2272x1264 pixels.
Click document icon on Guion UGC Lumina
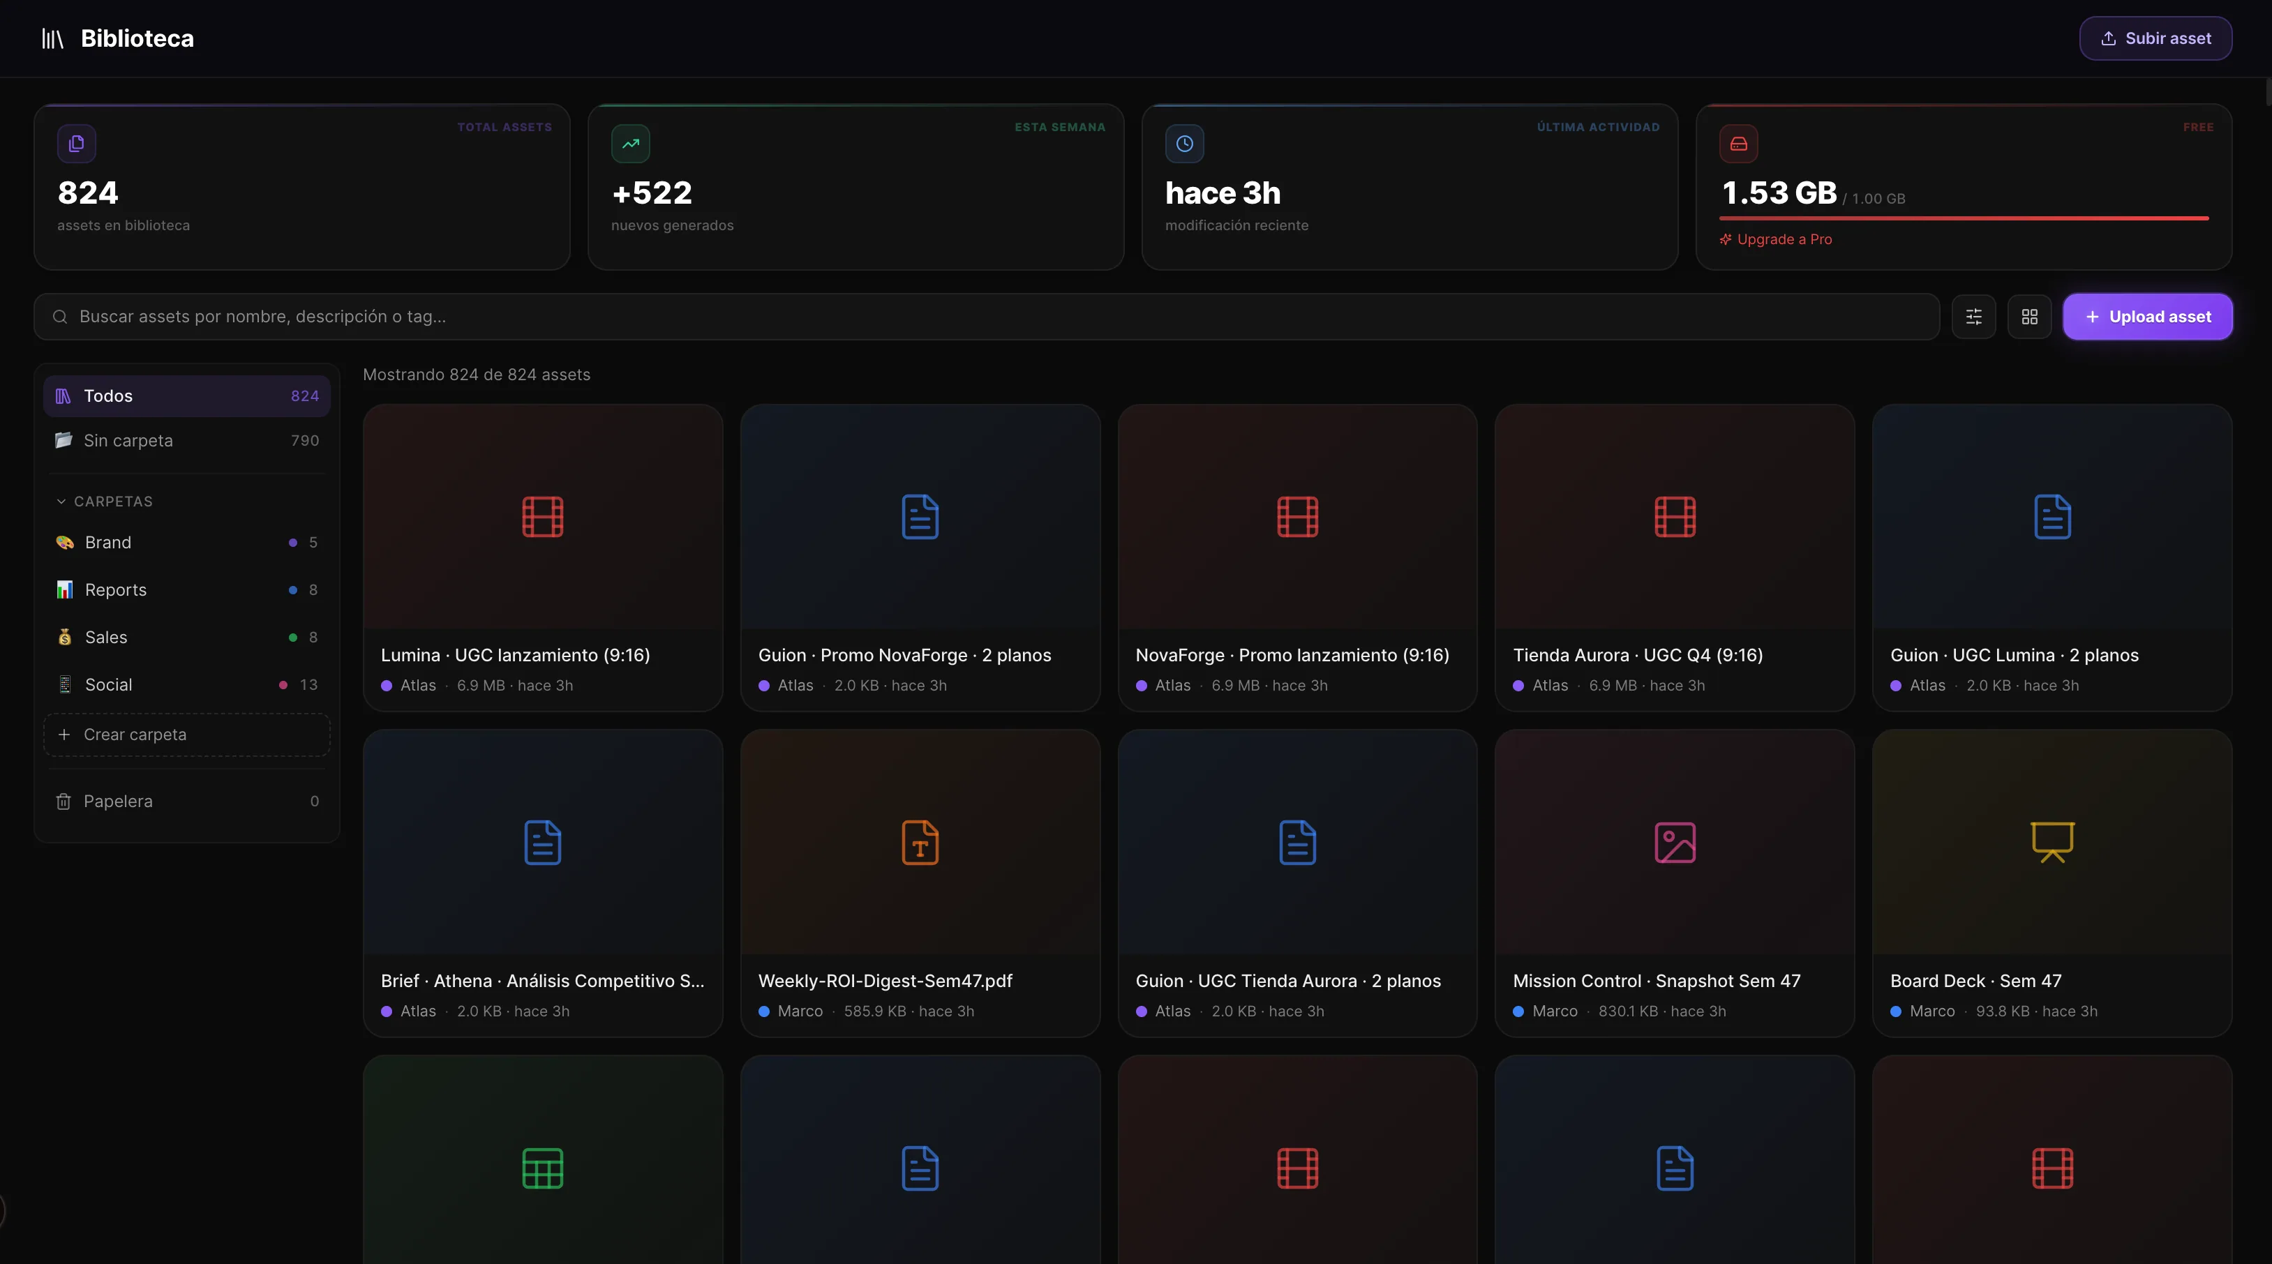point(2052,516)
